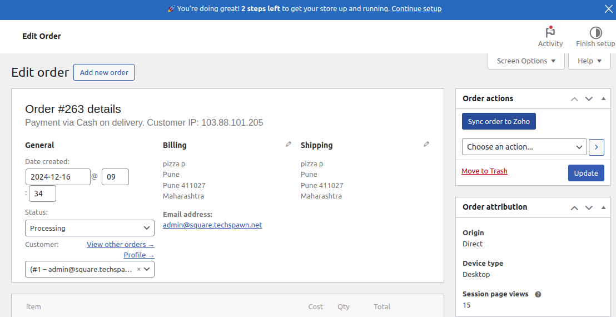The height and width of the screenshot is (317, 616).
Task: Expand the Screen Options tab
Action: (526, 61)
